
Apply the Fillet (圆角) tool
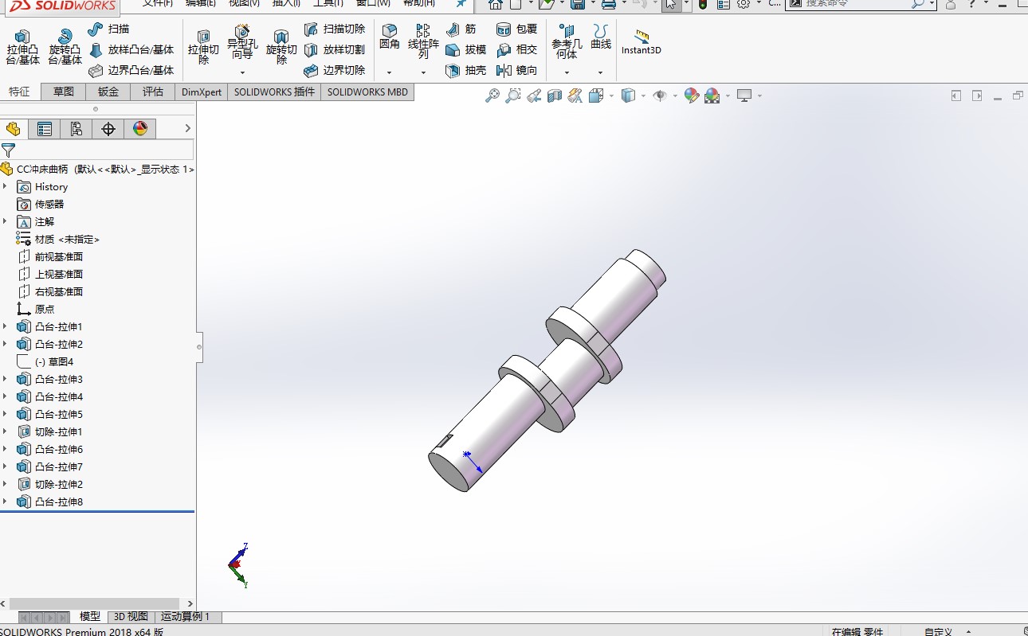click(x=390, y=37)
